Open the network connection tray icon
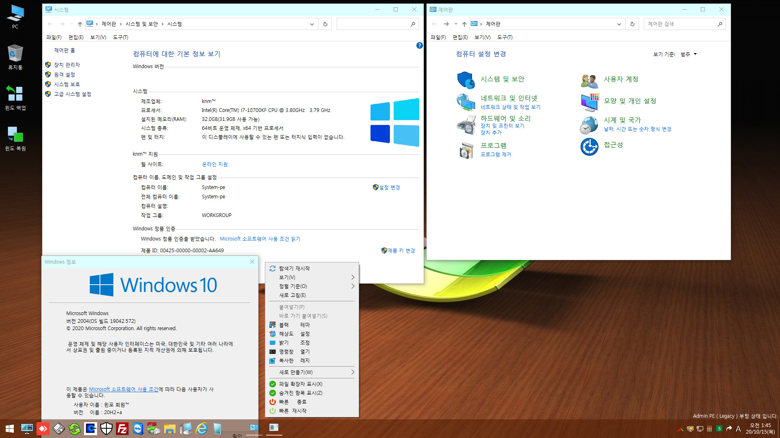Image resolution: width=780 pixels, height=438 pixels. point(700,429)
